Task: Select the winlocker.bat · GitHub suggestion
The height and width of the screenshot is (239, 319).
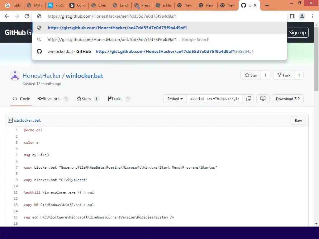Action: [x=159, y=51]
